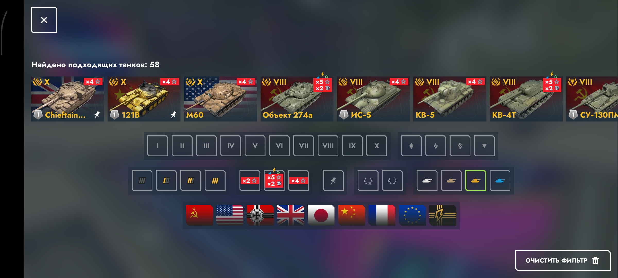Select the Soviet flag nation filter
The width and height of the screenshot is (618, 278).
(x=199, y=215)
